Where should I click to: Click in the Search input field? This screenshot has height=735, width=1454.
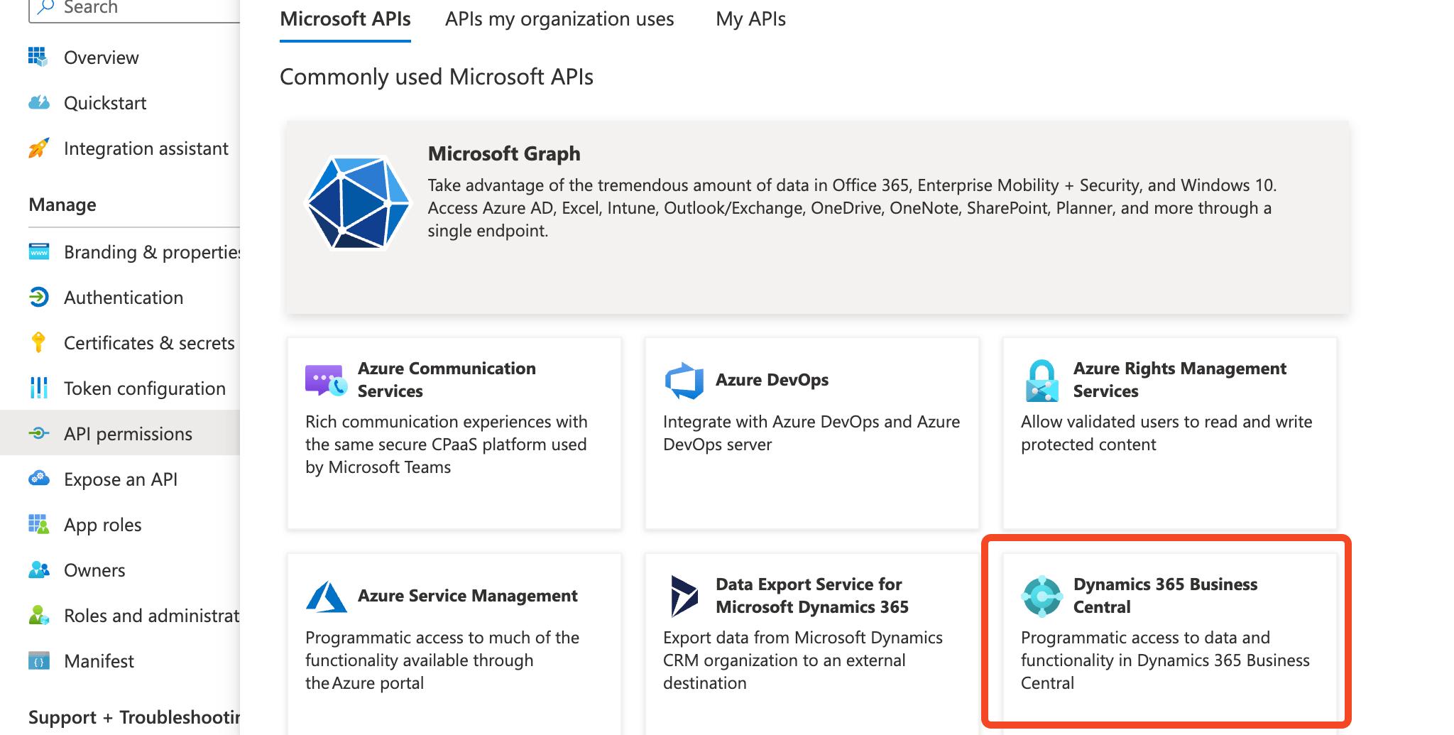[x=134, y=9]
